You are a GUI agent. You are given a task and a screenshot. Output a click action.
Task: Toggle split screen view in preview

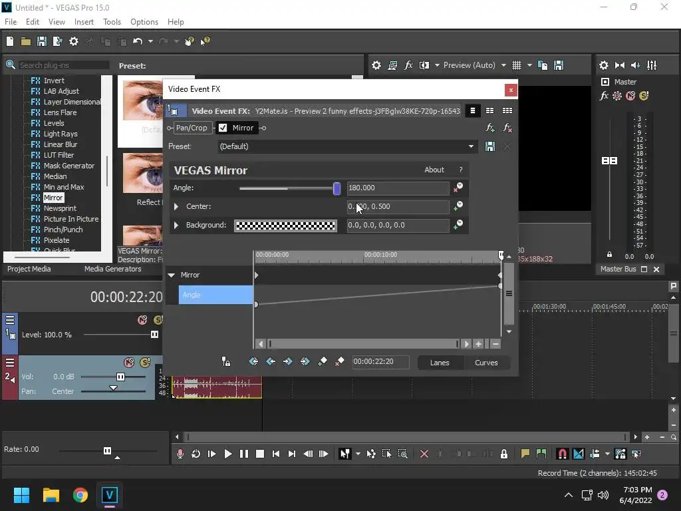(x=424, y=65)
